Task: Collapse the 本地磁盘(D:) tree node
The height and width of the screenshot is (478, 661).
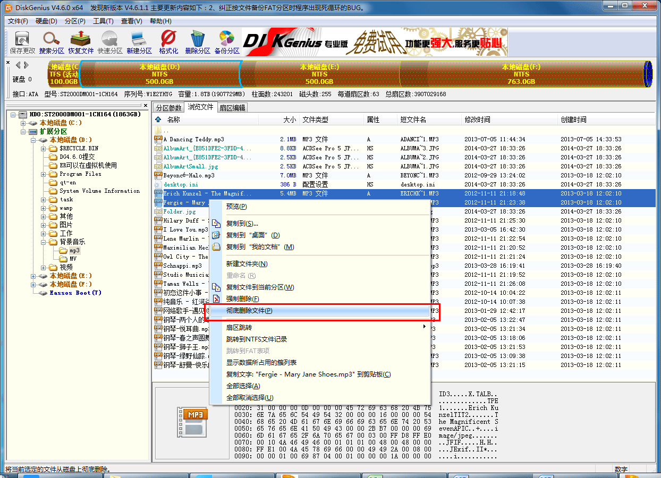Action: pos(33,140)
